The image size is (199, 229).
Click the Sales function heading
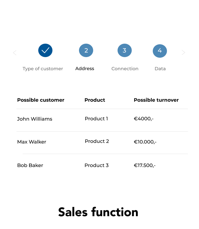click(x=98, y=212)
